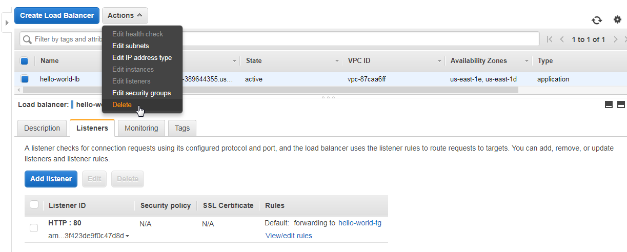The height and width of the screenshot is (252, 627).
Task: Open the State column sort dropdown
Action: tap(337, 61)
